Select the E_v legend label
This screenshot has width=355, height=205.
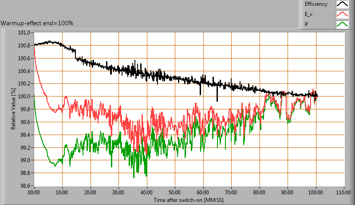[x=309, y=14]
